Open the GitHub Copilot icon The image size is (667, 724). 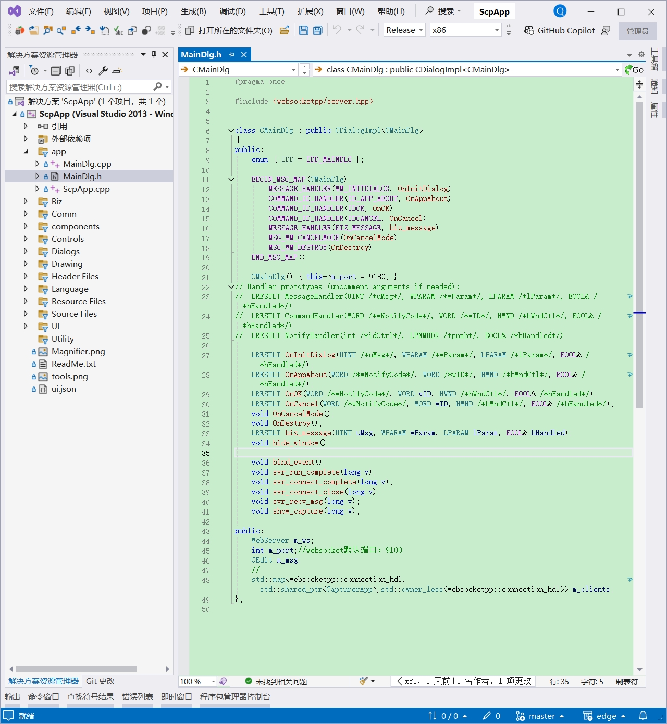(529, 30)
